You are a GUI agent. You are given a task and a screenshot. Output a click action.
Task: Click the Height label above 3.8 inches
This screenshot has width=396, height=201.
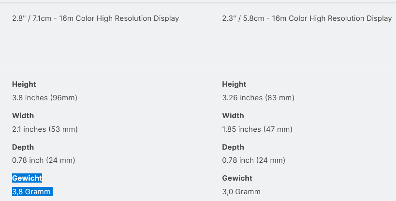click(x=24, y=84)
